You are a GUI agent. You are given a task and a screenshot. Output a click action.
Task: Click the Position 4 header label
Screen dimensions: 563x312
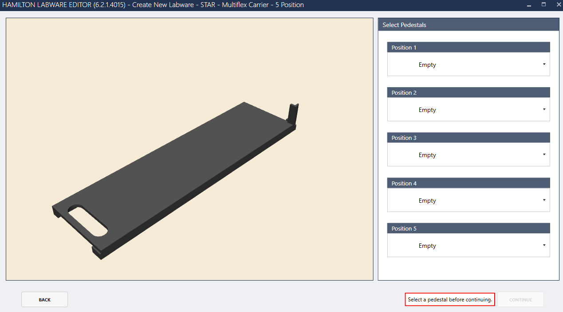[x=404, y=183]
